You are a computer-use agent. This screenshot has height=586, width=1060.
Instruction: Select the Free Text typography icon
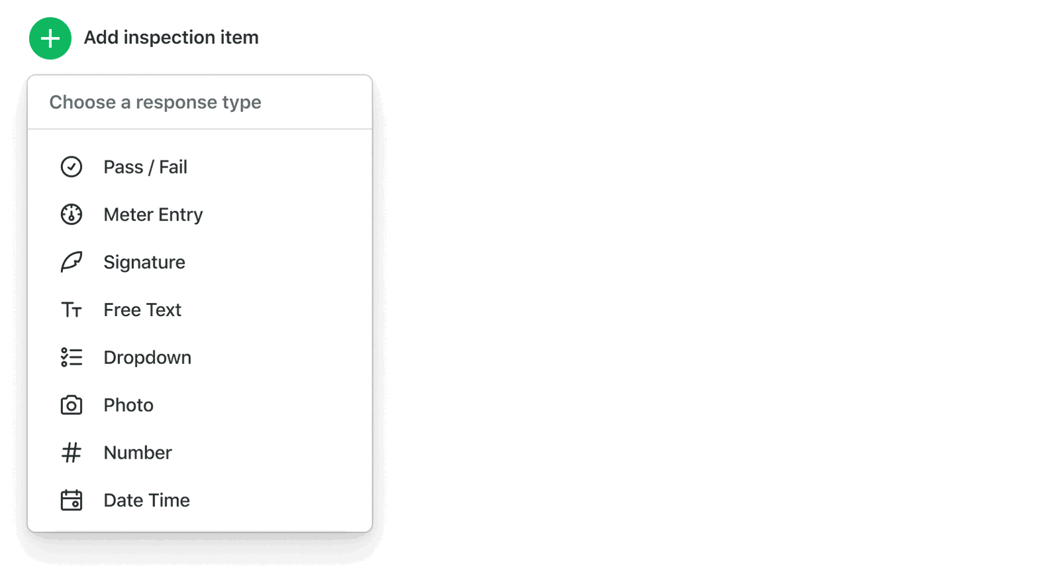(x=72, y=310)
